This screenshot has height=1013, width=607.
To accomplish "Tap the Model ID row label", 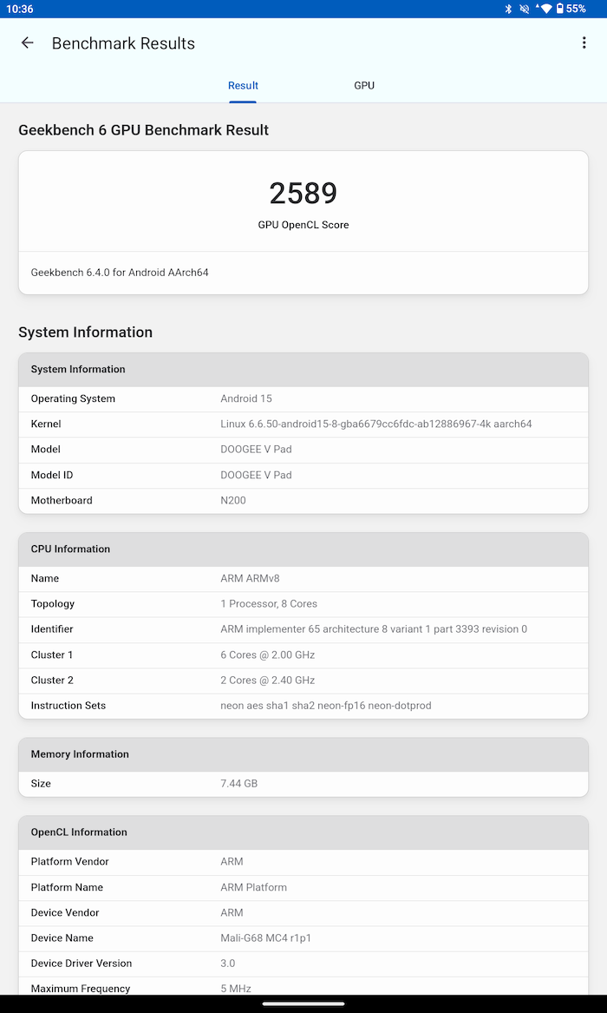I will (52, 475).
